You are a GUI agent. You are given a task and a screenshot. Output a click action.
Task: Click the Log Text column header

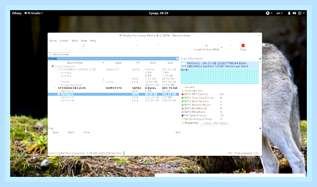click(178, 132)
